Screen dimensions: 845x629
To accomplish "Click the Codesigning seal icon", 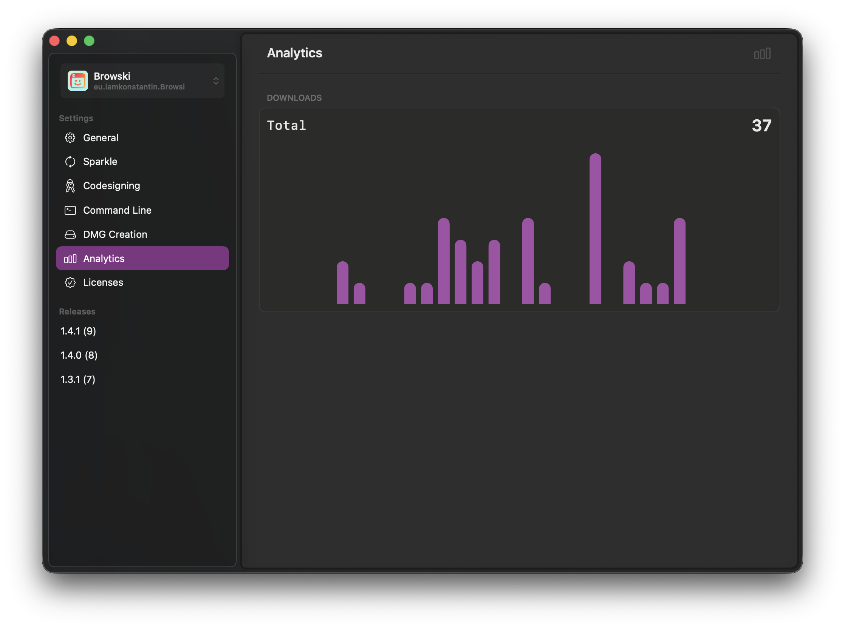I will (70, 186).
